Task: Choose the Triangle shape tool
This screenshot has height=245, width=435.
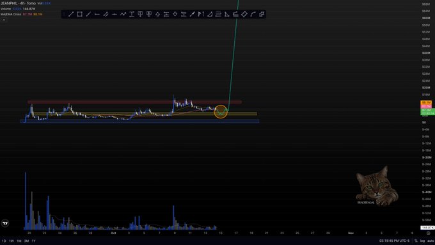Action: tap(227, 14)
